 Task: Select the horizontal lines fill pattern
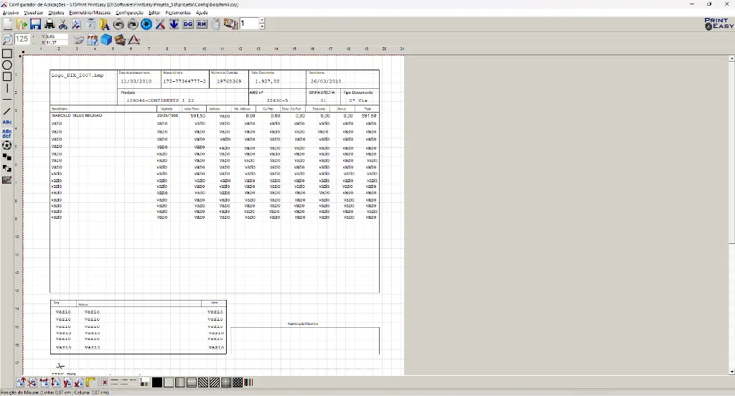tap(192, 382)
